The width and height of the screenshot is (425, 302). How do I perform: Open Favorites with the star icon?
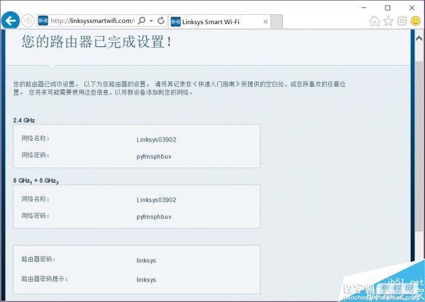(x=388, y=21)
